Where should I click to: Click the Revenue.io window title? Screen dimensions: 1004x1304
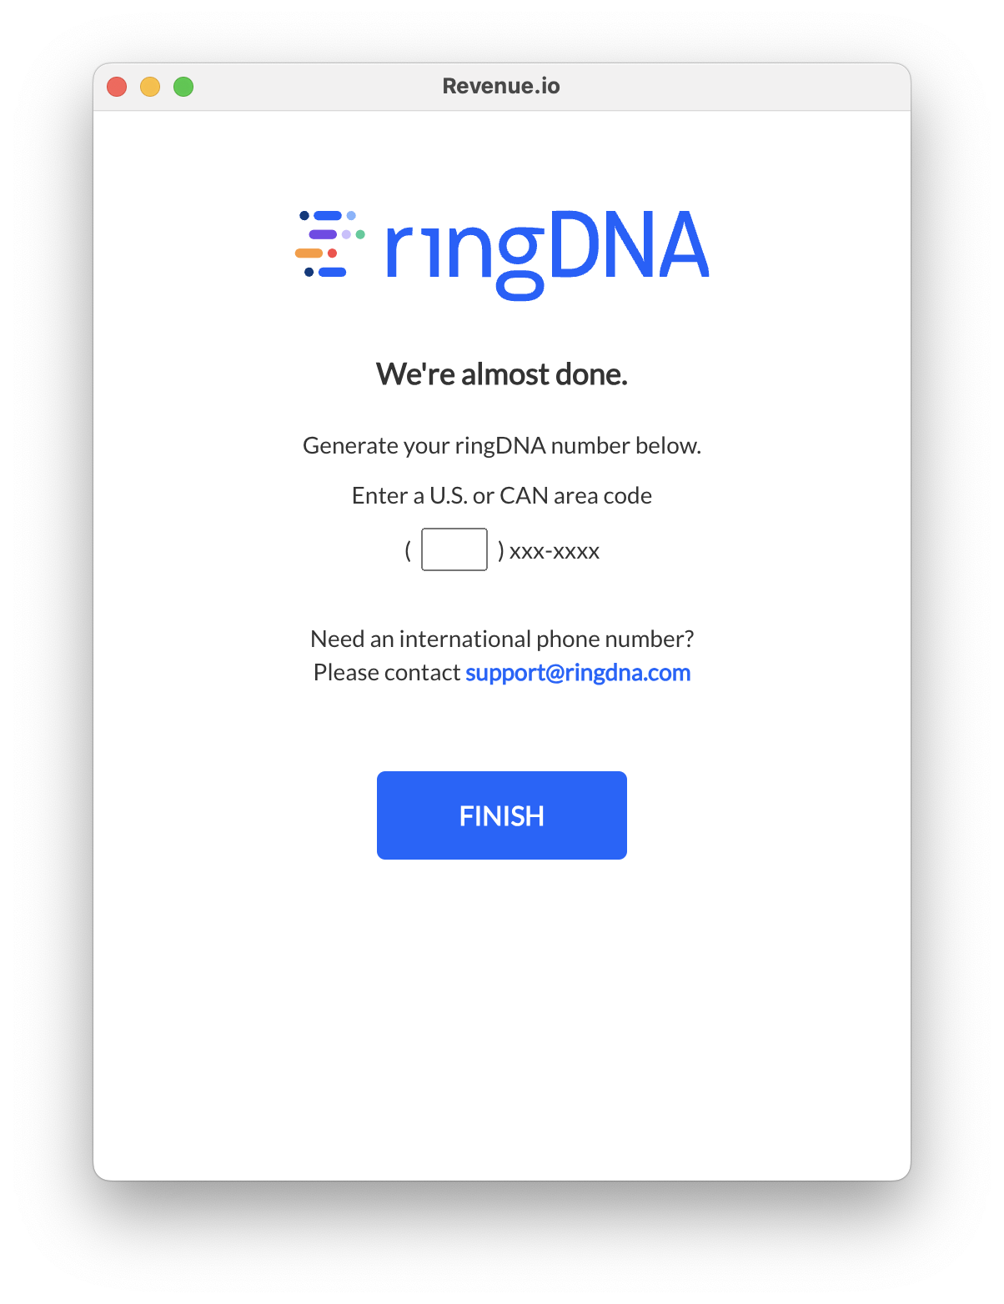[x=501, y=86]
